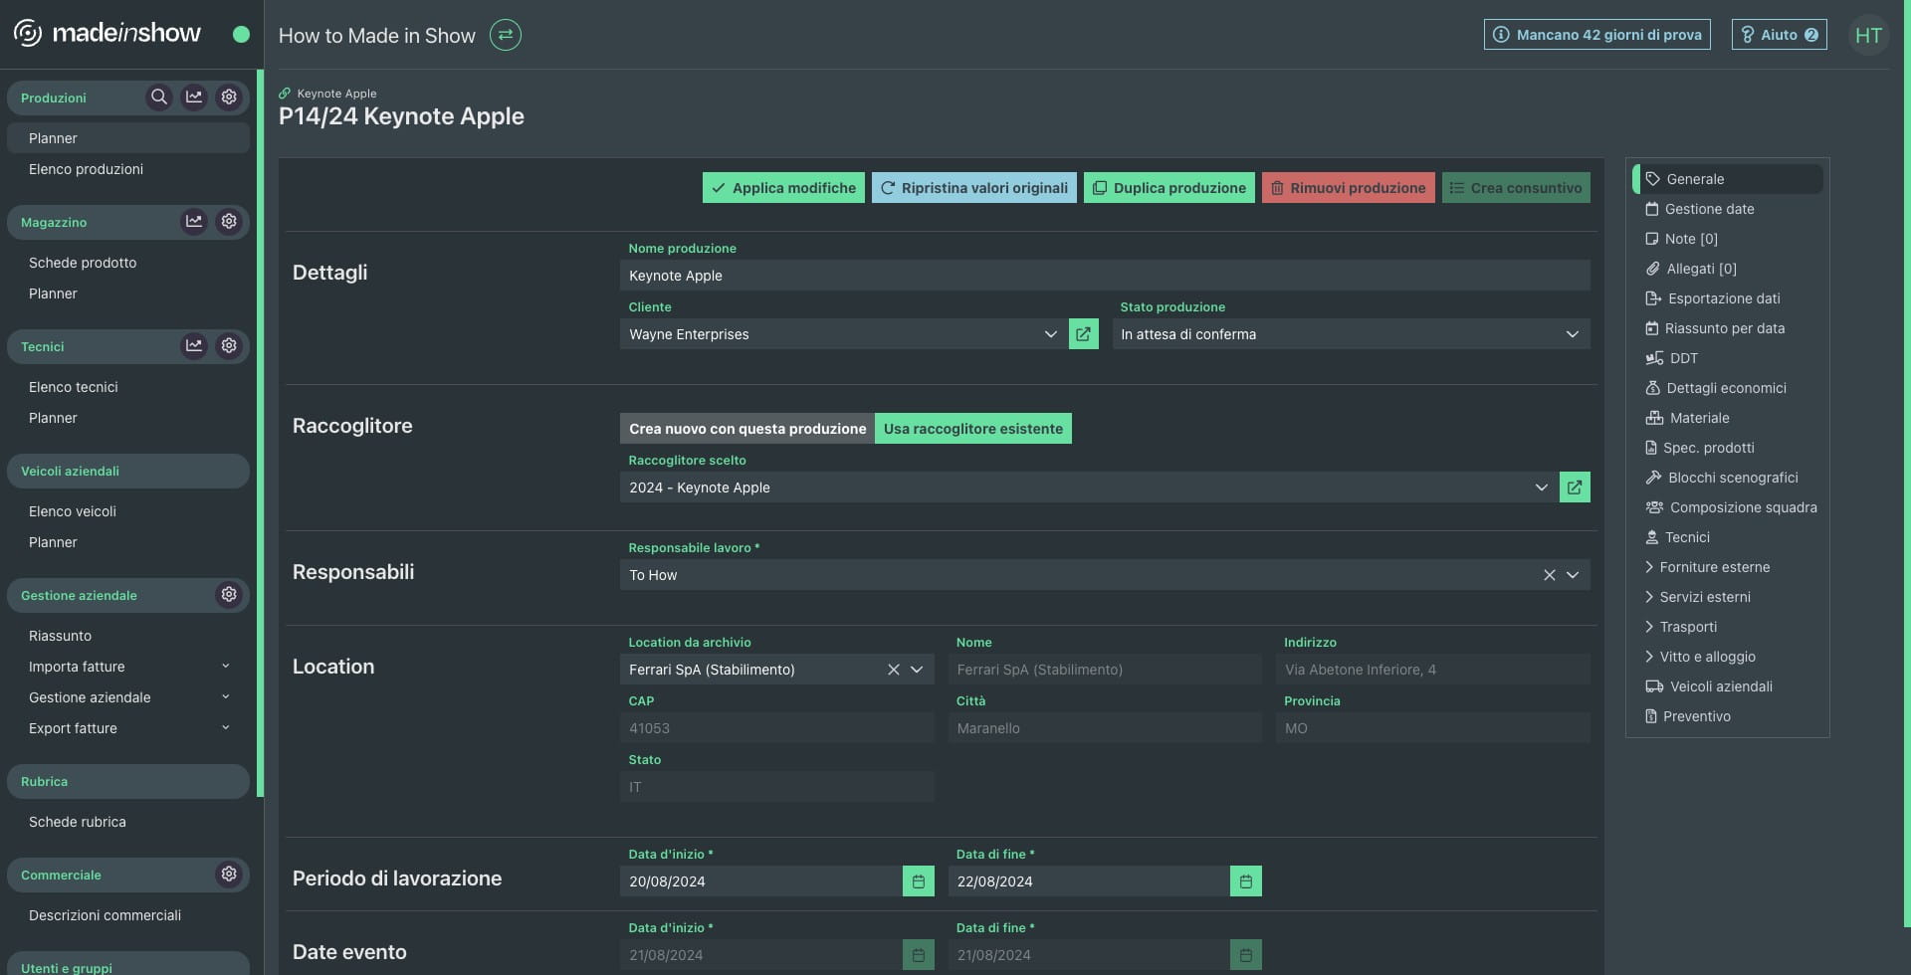The height and width of the screenshot is (975, 1911).
Task: Expand Export fatture in sidebar
Action: 129,728
